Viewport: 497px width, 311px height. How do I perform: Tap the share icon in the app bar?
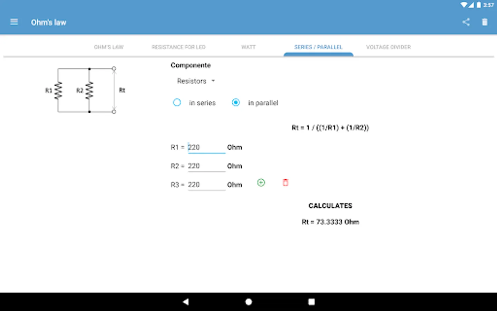click(466, 22)
